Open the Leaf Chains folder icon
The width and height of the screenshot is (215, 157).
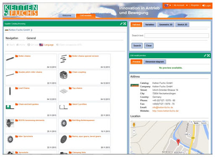click(16, 88)
